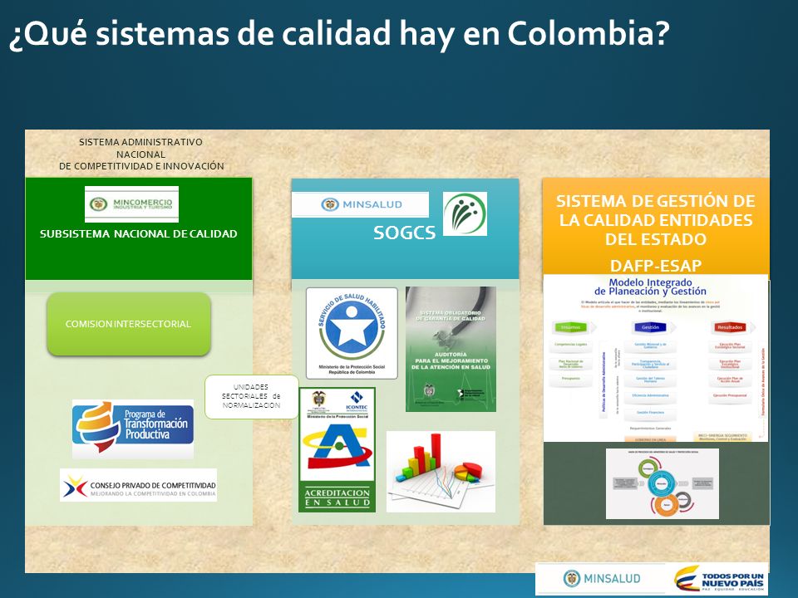
Task: Open the circular process map thumbnail
Action: (663, 483)
